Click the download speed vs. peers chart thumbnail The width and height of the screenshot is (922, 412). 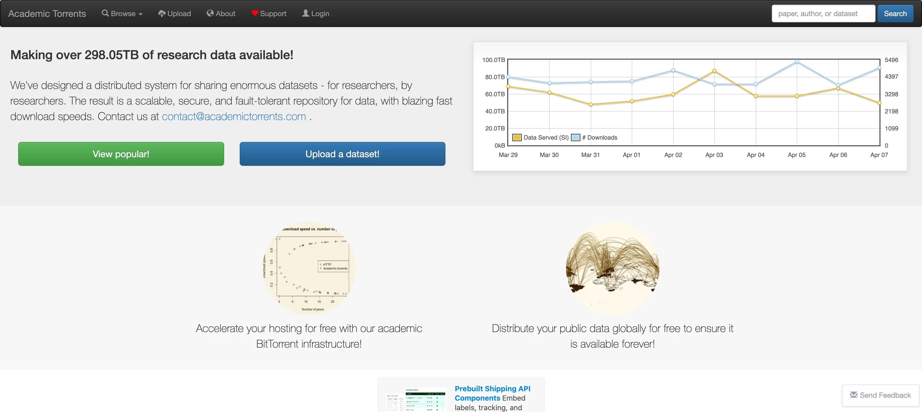309,269
